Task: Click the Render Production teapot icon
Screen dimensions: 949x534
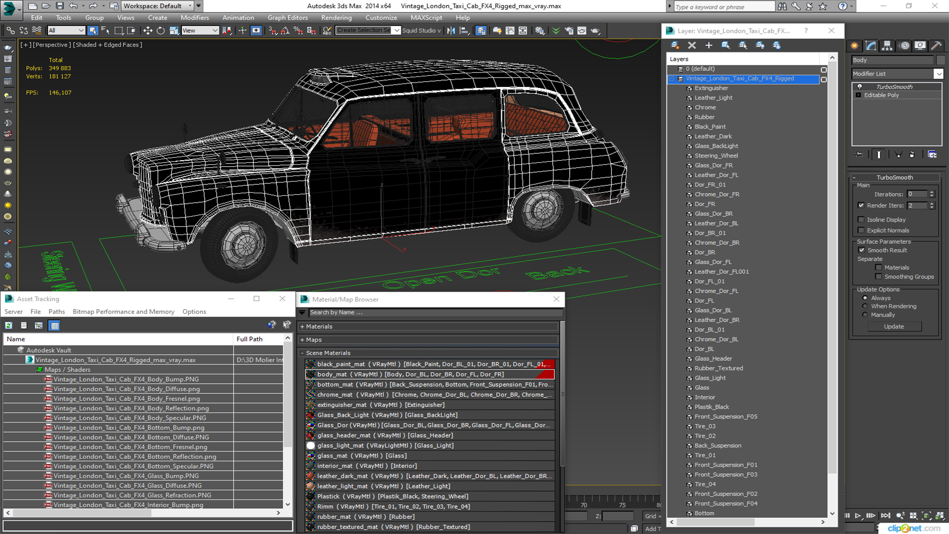Action: click(595, 31)
